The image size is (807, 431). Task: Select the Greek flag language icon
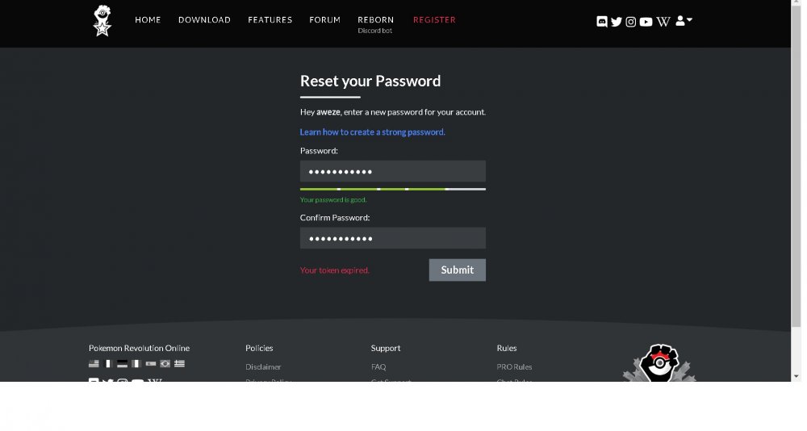[179, 364]
